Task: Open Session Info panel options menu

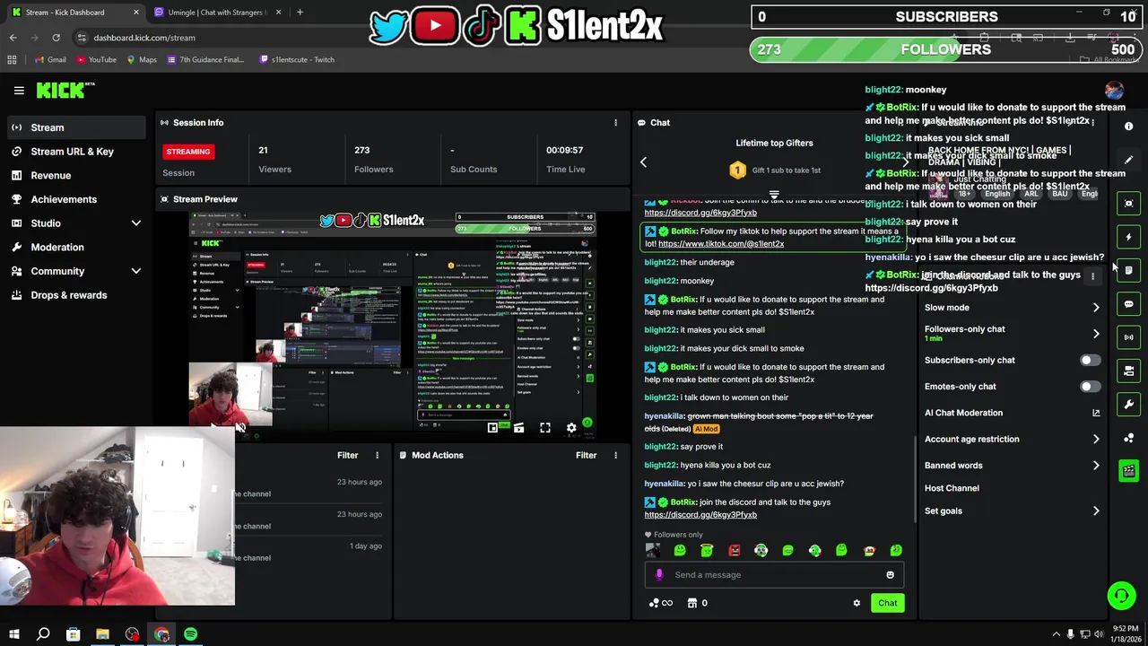Action: [615, 123]
